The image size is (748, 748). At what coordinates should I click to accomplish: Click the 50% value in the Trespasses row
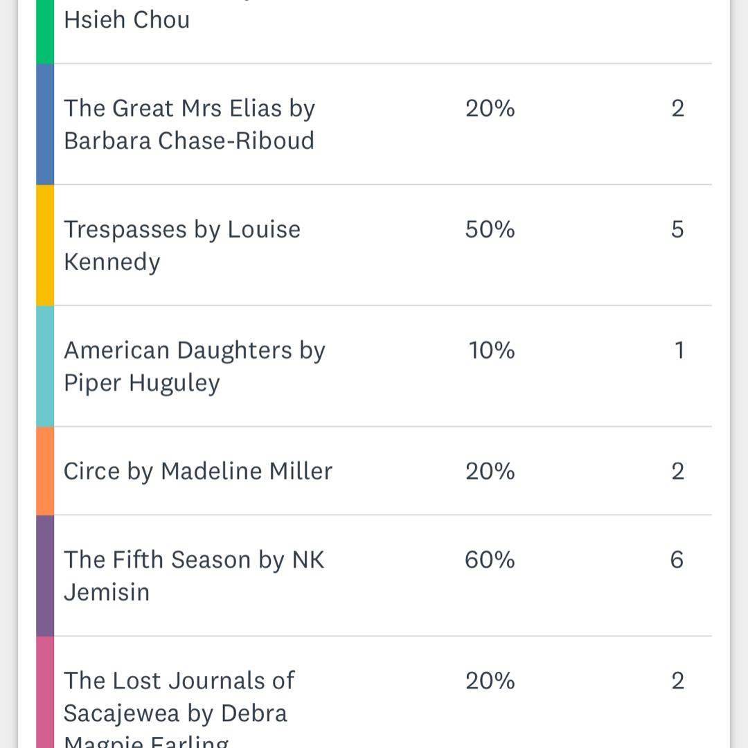point(490,229)
